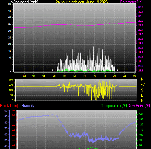151x149 pixels.
Task: Click the "29.9" barometer axis value
Action: pos(141,21)
